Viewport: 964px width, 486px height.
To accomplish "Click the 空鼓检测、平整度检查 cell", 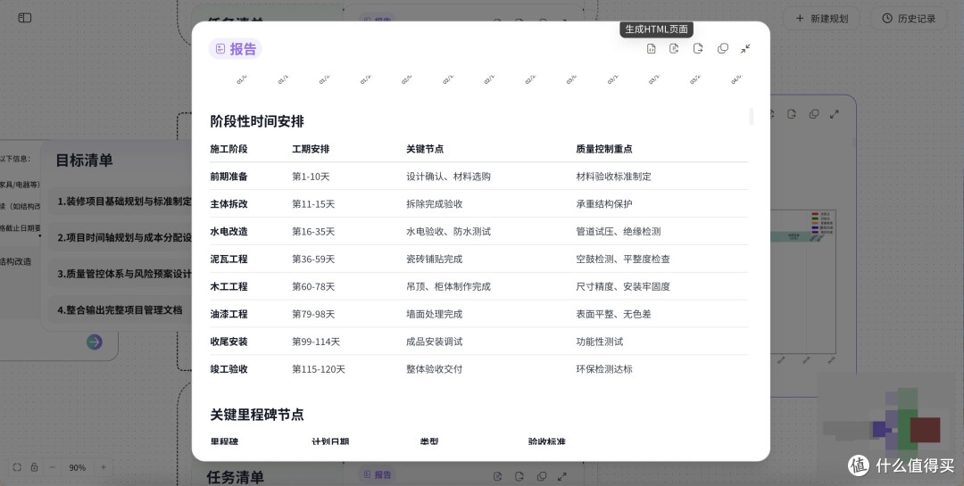I will point(623,259).
